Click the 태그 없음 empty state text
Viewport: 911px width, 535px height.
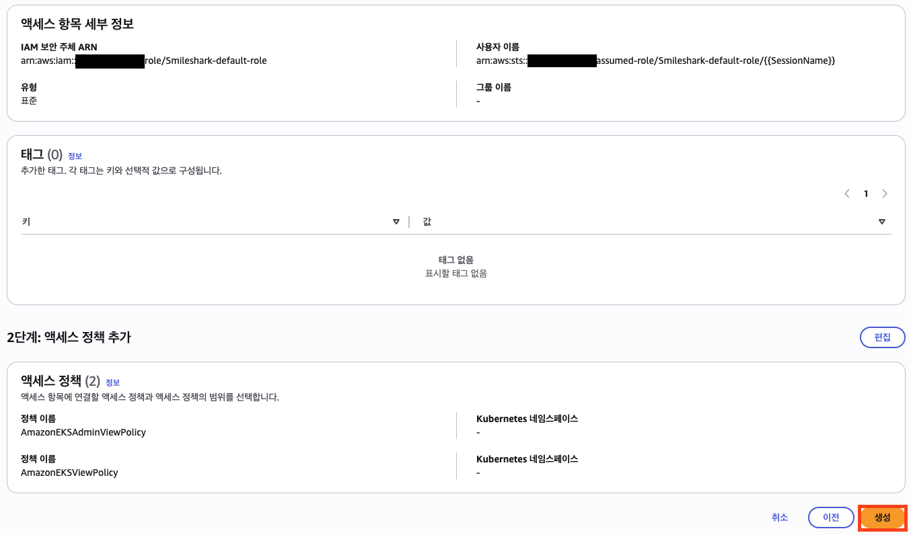point(455,260)
